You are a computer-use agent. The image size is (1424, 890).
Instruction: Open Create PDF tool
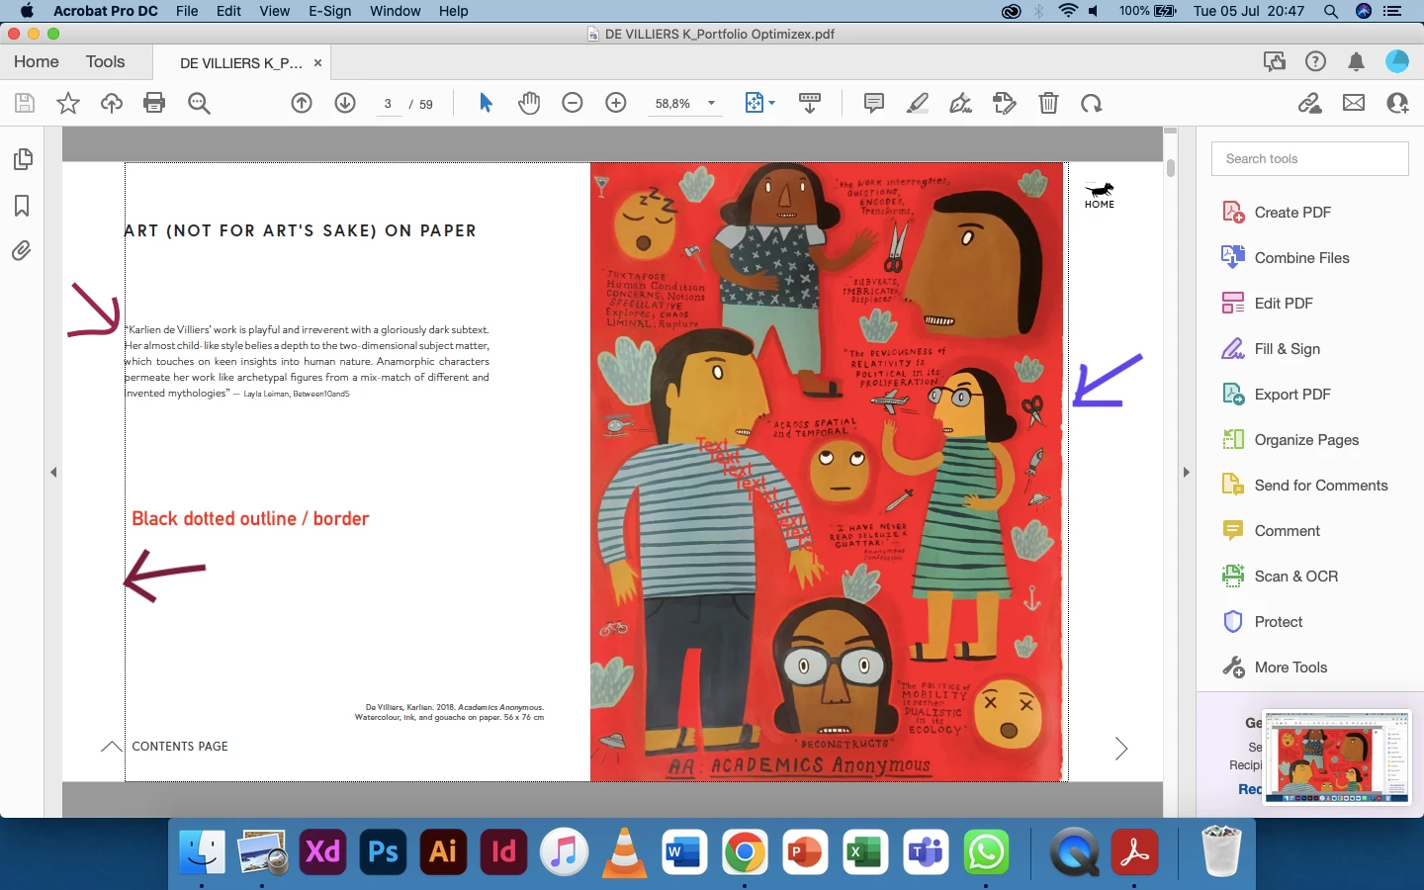(1292, 213)
